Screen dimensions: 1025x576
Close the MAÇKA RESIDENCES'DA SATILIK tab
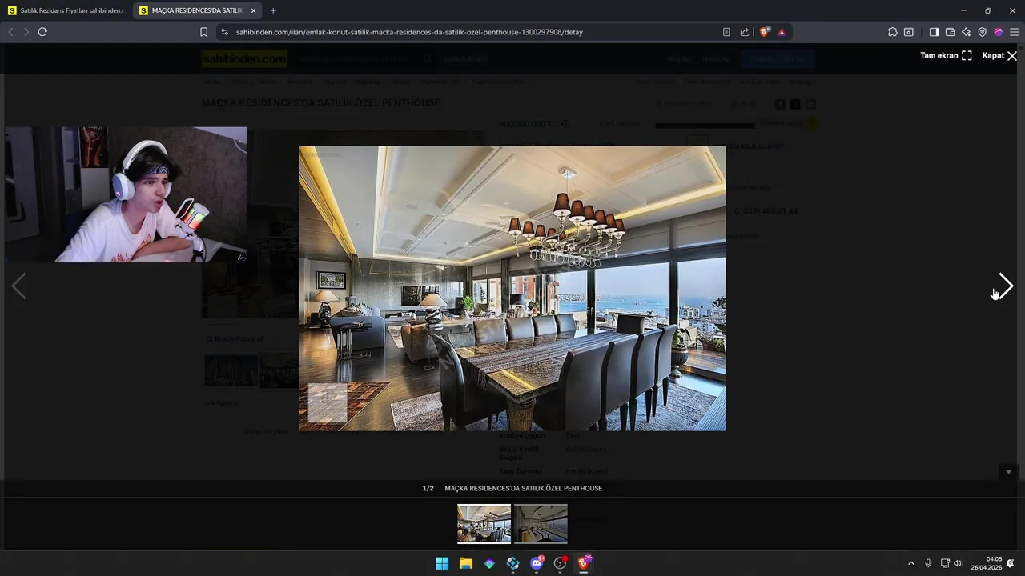[254, 10]
